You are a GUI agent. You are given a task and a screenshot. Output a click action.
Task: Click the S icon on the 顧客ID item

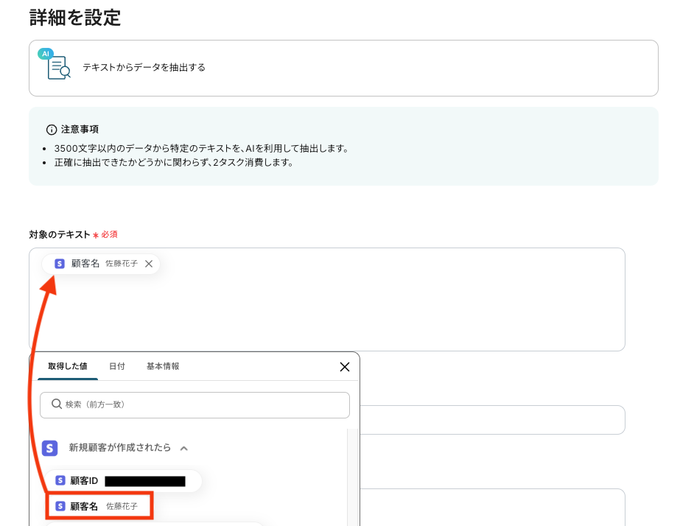(x=60, y=480)
